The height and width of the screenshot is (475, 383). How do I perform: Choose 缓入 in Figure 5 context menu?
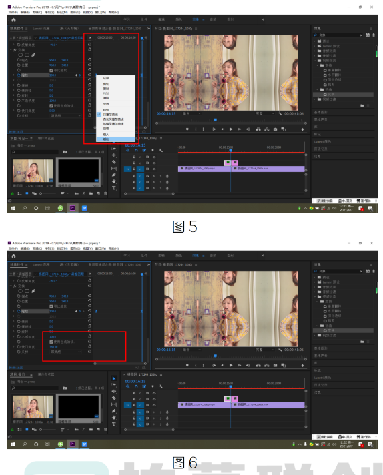click(x=116, y=134)
